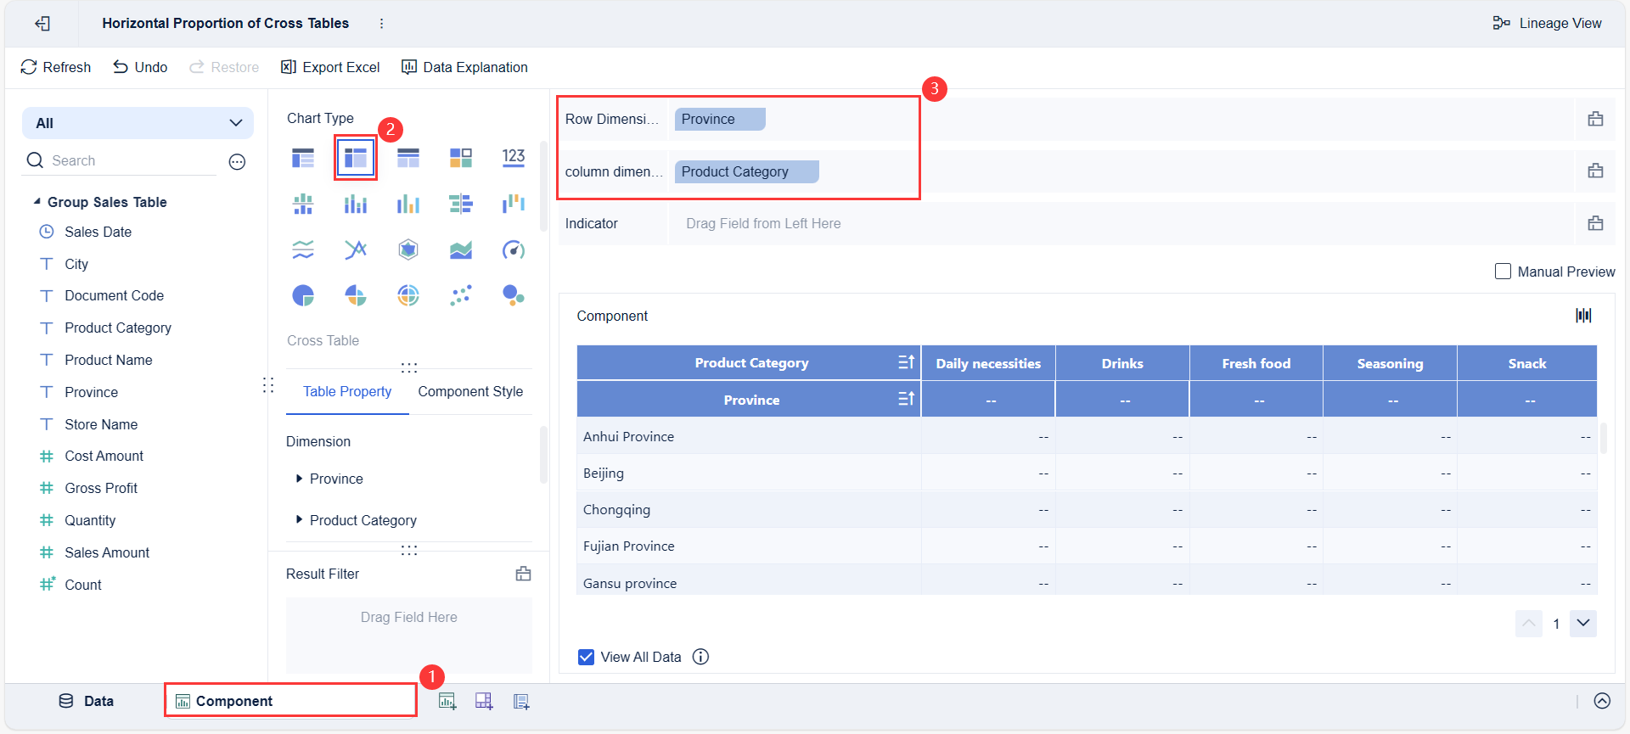Select the pie chart type icon

tap(303, 295)
